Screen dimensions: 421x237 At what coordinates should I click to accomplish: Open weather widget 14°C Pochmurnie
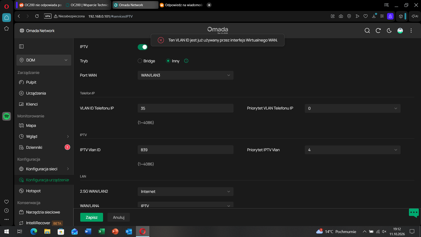(336, 232)
